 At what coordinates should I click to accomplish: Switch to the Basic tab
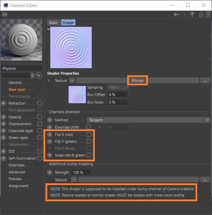click(x=53, y=23)
